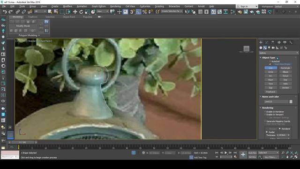Click the Freehand shape button
The width and height of the screenshot is (300, 169).
(270, 92)
